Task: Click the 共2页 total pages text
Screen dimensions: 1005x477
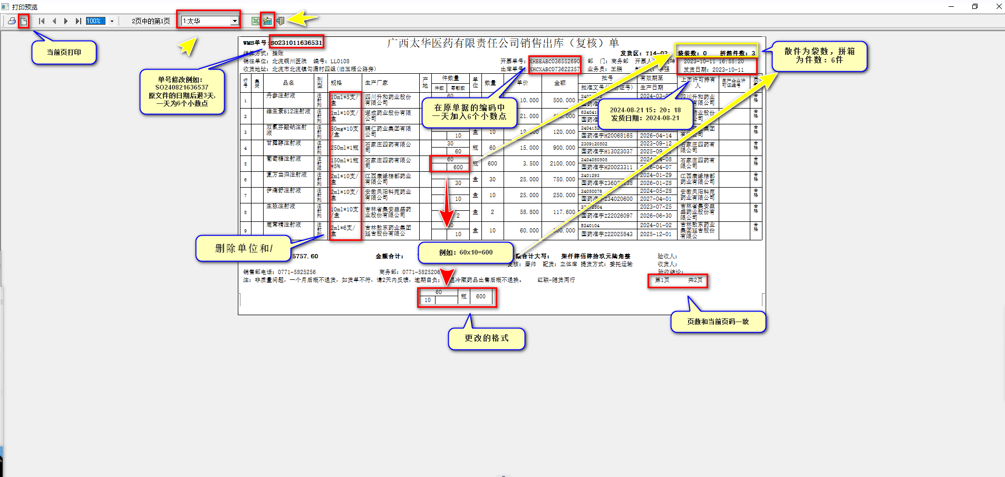Action: tap(695, 280)
